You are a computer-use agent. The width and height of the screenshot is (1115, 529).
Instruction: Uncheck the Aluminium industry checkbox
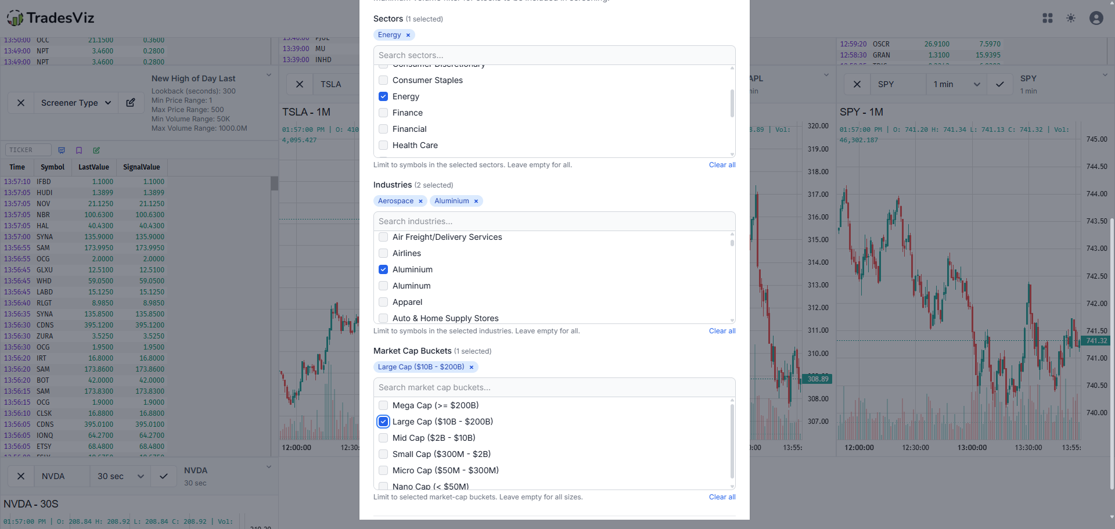383,269
